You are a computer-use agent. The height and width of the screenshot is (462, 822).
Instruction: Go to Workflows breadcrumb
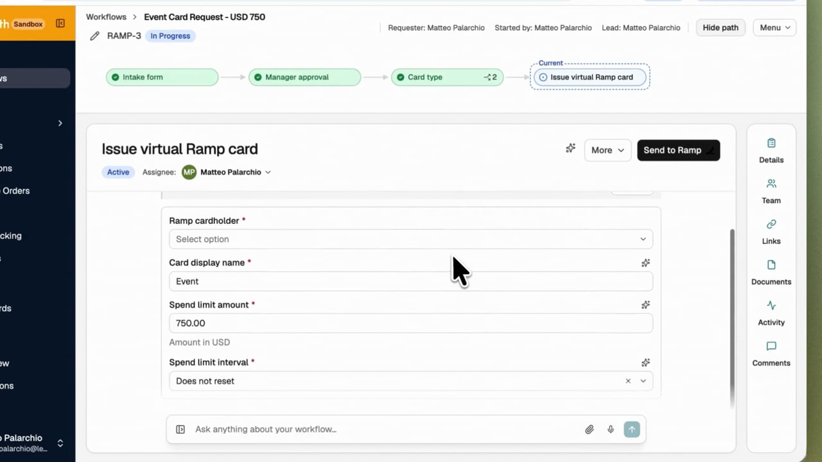[106, 17]
